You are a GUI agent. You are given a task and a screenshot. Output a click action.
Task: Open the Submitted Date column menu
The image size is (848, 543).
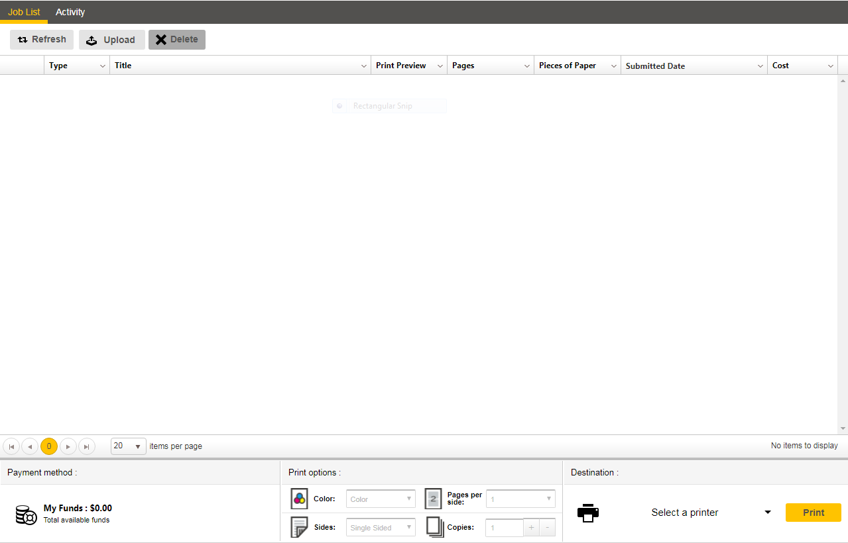(760, 66)
